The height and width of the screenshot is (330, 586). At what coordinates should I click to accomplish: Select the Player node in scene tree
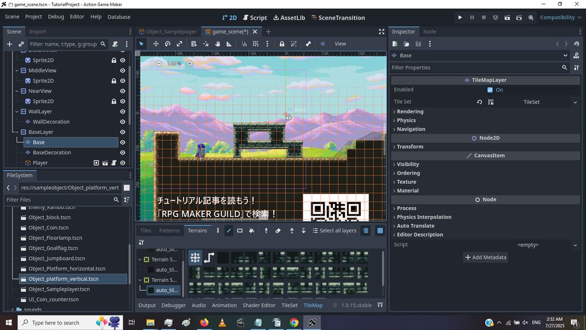coord(40,163)
